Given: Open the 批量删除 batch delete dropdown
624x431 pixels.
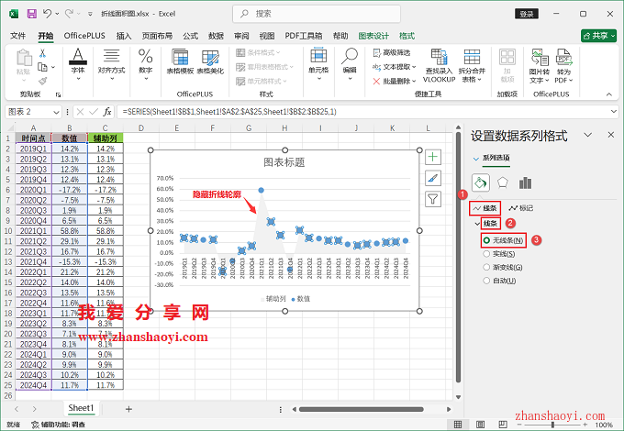Looking at the screenshot, I should (394, 81).
